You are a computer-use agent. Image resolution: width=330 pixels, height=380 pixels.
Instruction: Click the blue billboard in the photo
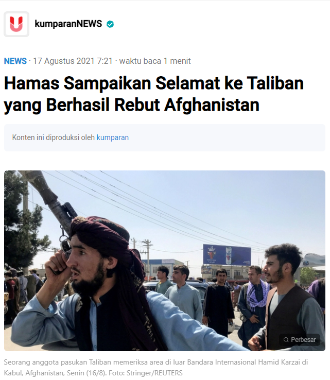[x=227, y=255]
